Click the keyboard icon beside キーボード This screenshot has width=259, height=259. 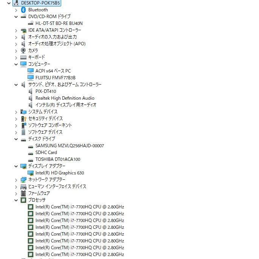(23, 57)
